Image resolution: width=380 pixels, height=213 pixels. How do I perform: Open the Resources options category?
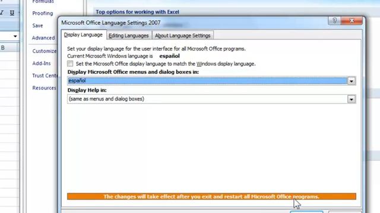(x=44, y=88)
